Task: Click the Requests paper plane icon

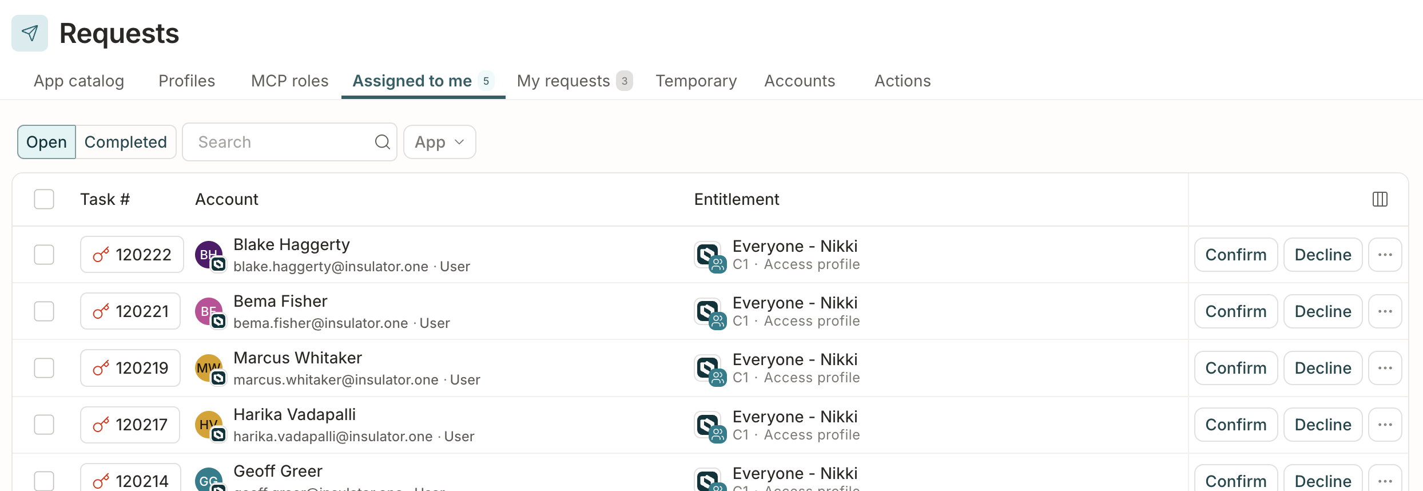Action: click(30, 33)
